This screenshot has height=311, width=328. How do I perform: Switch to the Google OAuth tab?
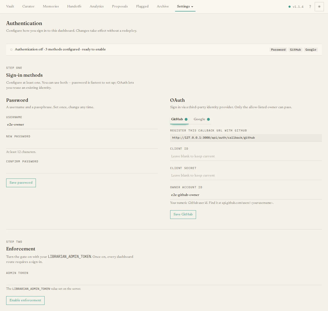tap(202, 119)
